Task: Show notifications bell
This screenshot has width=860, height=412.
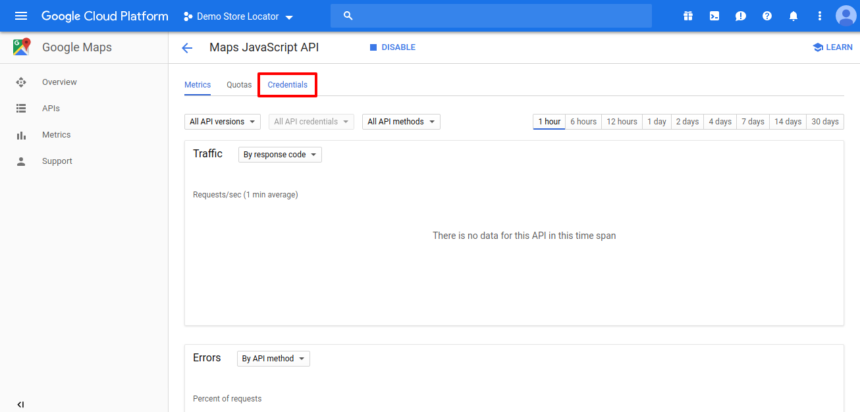Action: (x=793, y=16)
